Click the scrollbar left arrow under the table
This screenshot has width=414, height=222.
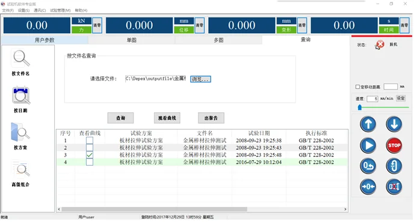[x=59, y=209]
